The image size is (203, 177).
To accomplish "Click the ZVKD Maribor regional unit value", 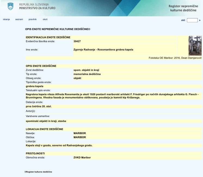I will click(x=82, y=157).
